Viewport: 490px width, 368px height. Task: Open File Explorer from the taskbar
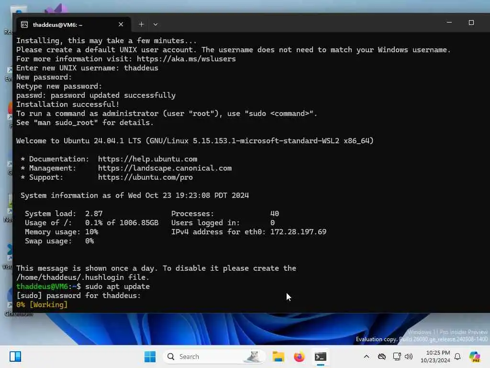click(278, 356)
